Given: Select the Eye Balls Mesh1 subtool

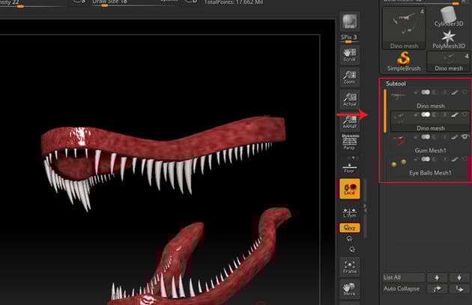Looking at the screenshot, I should click(x=429, y=172).
